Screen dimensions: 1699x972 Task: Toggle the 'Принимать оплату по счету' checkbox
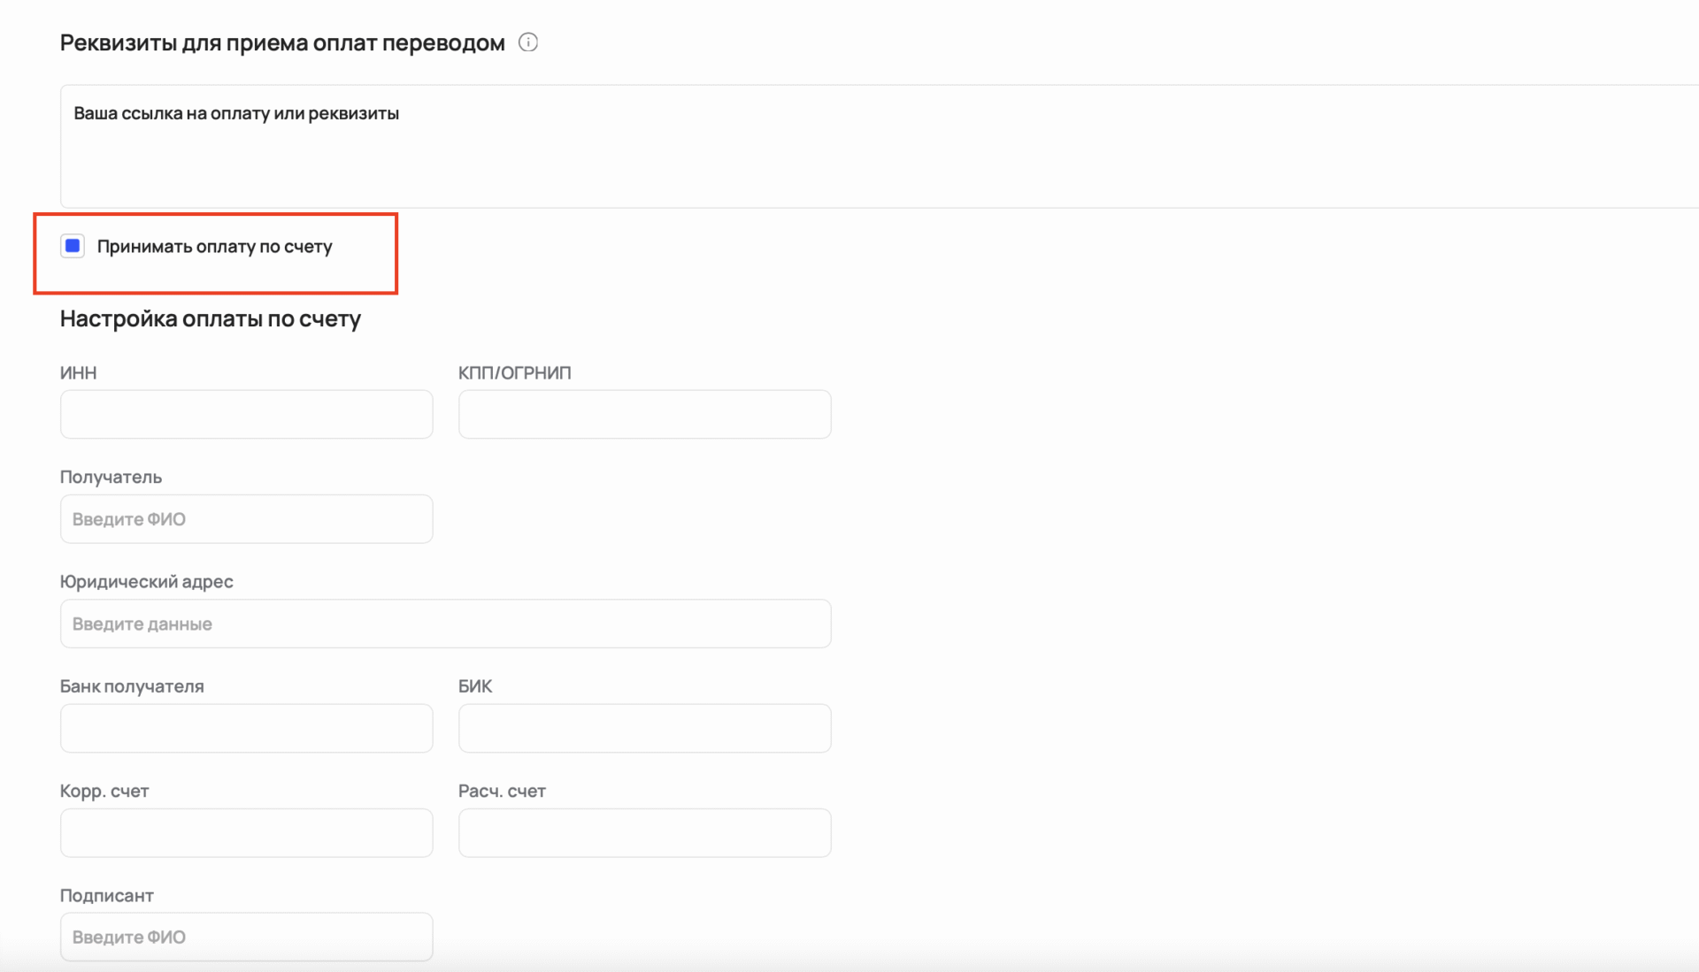[x=73, y=246]
